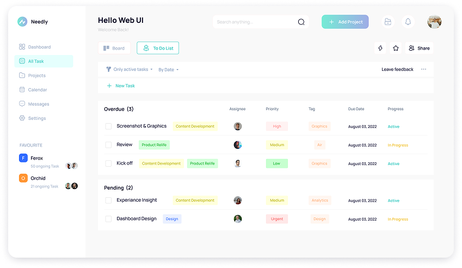The image size is (462, 268).
Task: Click the Low priority badge
Action: (x=277, y=163)
